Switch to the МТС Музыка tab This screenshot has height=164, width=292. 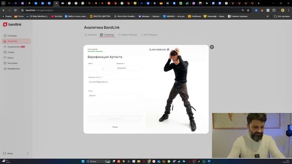(149, 35)
